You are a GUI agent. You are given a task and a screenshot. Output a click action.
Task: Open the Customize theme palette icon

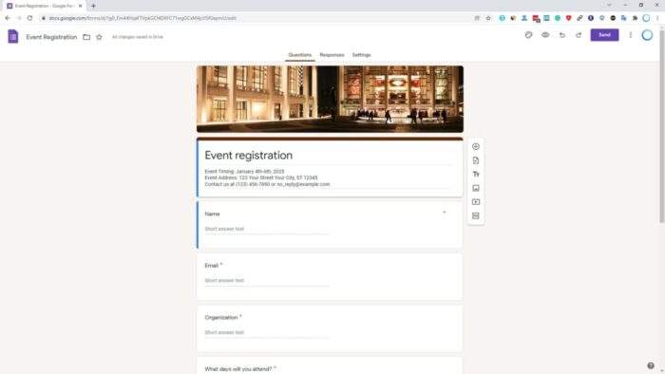click(528, 35)
